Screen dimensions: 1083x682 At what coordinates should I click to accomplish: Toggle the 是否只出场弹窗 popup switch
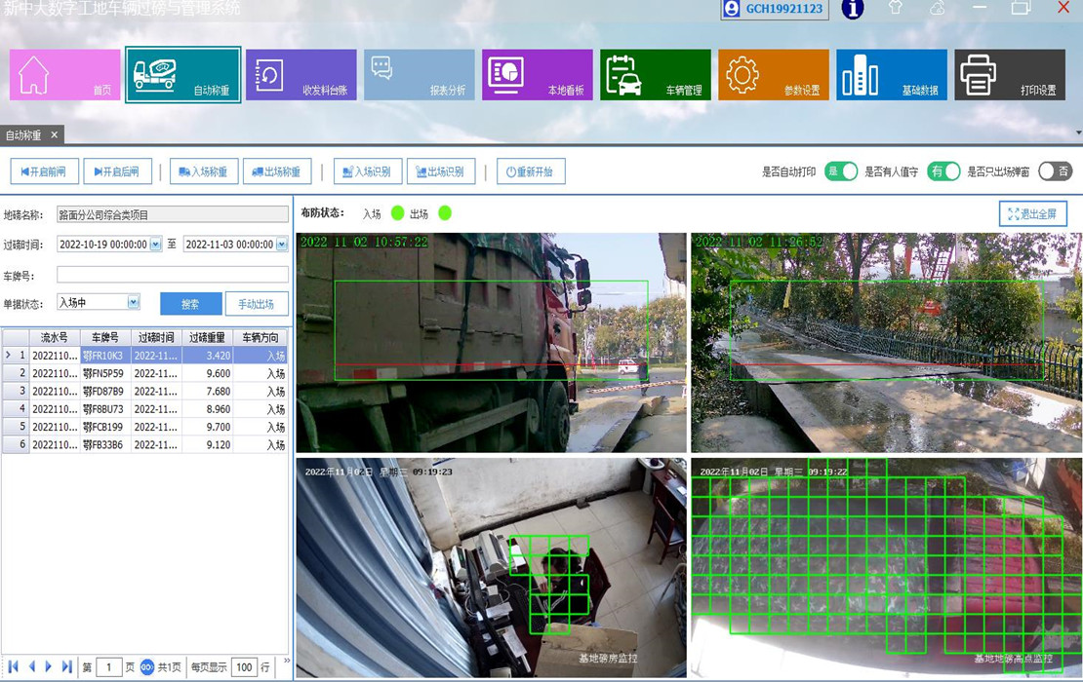[x=1056, y=170]
